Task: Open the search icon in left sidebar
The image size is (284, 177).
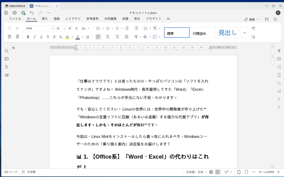Action: coord(6,51)
